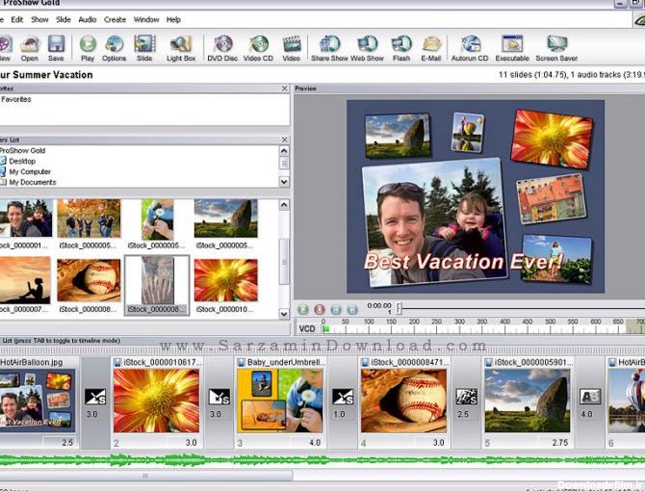
Task: Click transition duration 4.0 after slide 5
Action: click(x=586, y=414)
